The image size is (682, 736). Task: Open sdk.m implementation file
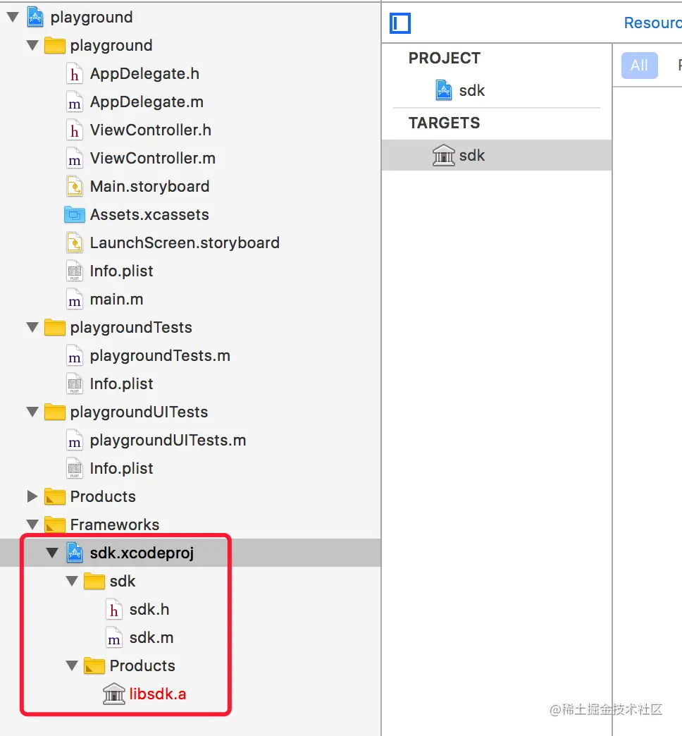coord(151,637)
